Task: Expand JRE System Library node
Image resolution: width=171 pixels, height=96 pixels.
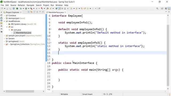Action: [x=7, y=24]
